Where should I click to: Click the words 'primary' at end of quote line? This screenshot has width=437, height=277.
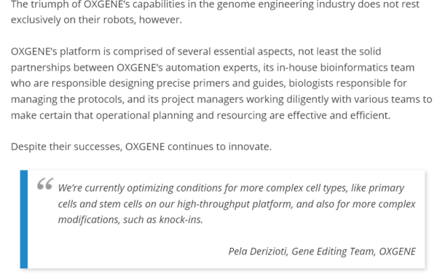[x=387, y=188]
